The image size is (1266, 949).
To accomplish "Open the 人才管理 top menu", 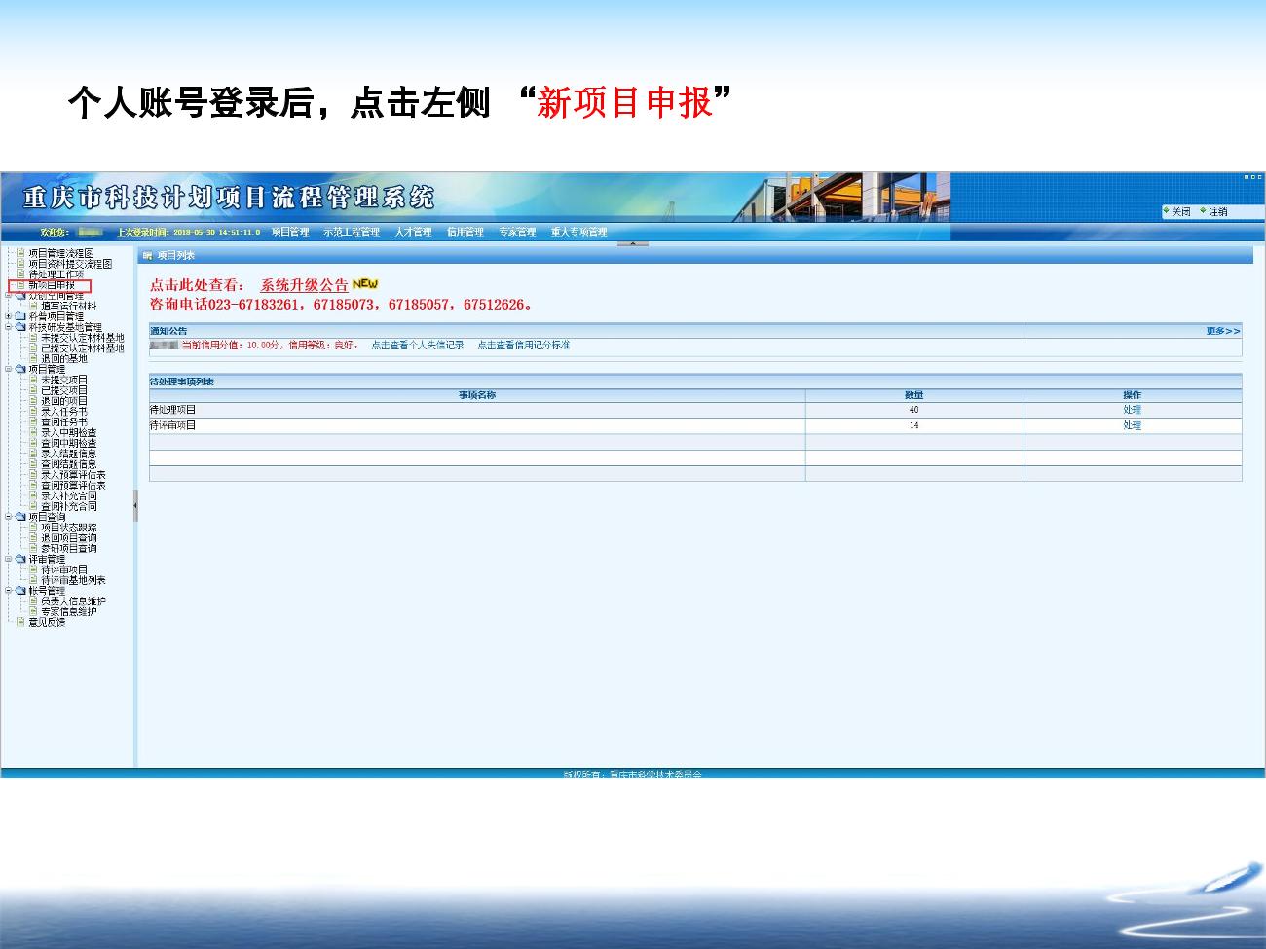I will [413, 232].
